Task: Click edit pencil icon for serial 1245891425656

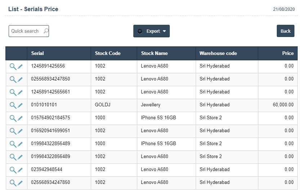Action: 20,66
